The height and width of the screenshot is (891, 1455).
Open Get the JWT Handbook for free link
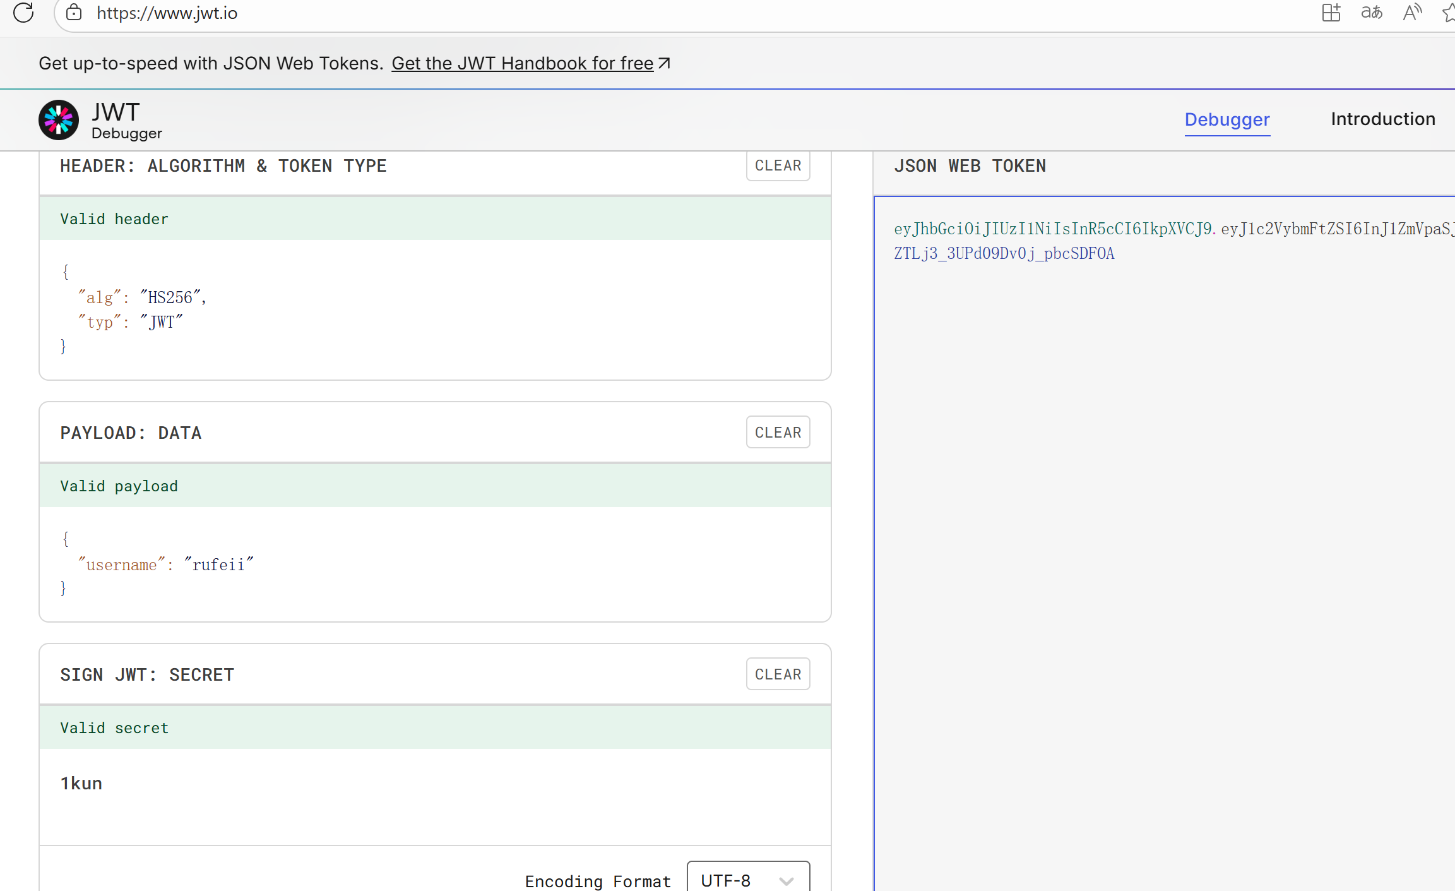click(x=522, y=63)
